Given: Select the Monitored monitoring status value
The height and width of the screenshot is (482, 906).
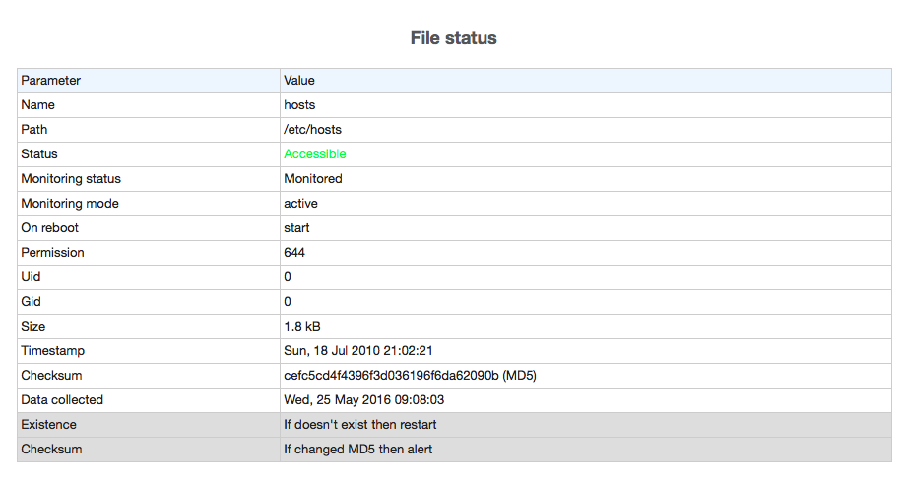Looking at the screenshot, I should pos(313,179).
